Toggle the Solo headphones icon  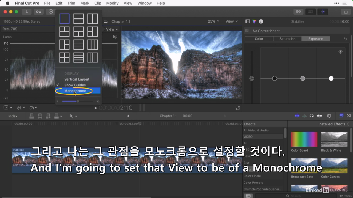point(312,116)
